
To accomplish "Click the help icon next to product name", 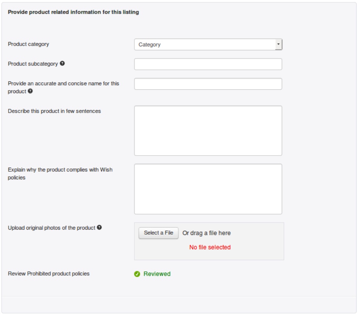I will 30,90.
